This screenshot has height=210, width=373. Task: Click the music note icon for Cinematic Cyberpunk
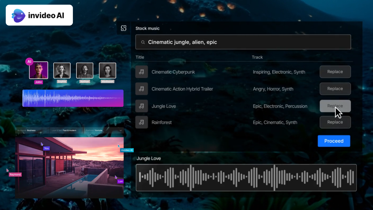click(142, 72)
